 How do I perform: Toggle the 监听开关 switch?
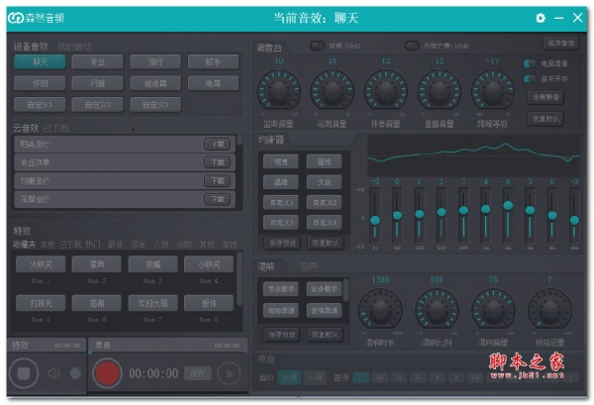tap(530, 79)
